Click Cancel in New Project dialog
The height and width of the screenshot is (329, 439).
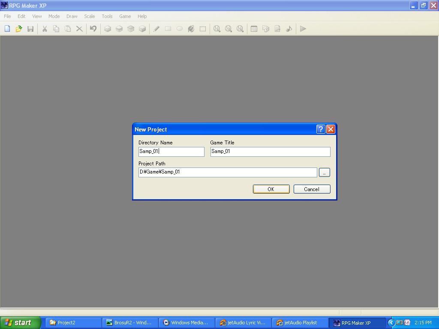[312, 189]
